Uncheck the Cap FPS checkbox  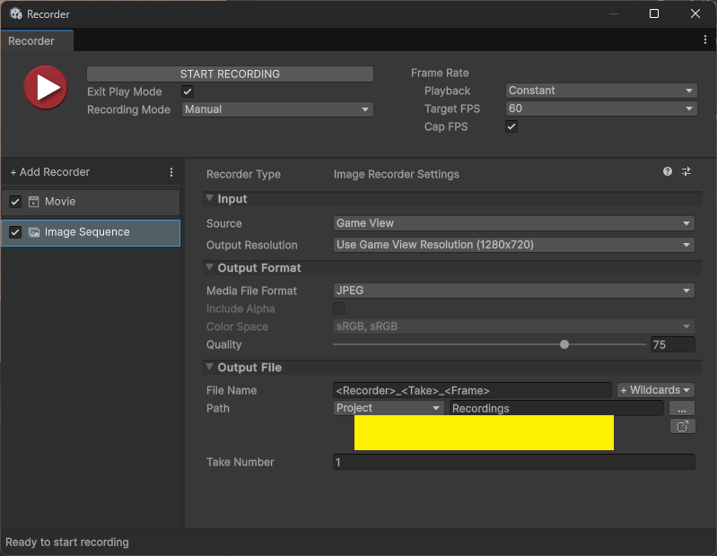[x=512, y=127]
